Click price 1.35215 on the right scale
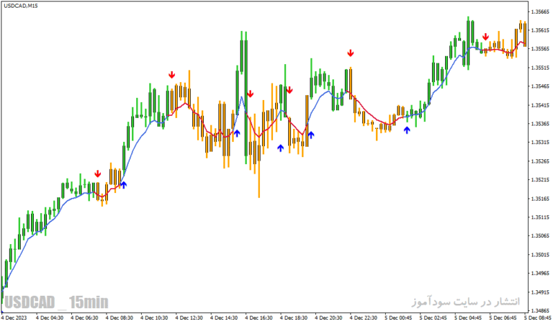Image resolution: width=553 pixels, height=324 pixels. pos(540,180)
